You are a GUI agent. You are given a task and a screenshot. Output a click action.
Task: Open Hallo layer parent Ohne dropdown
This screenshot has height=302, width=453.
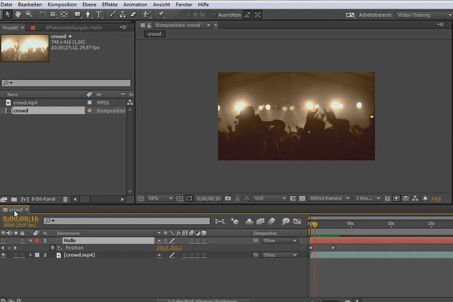280,240
